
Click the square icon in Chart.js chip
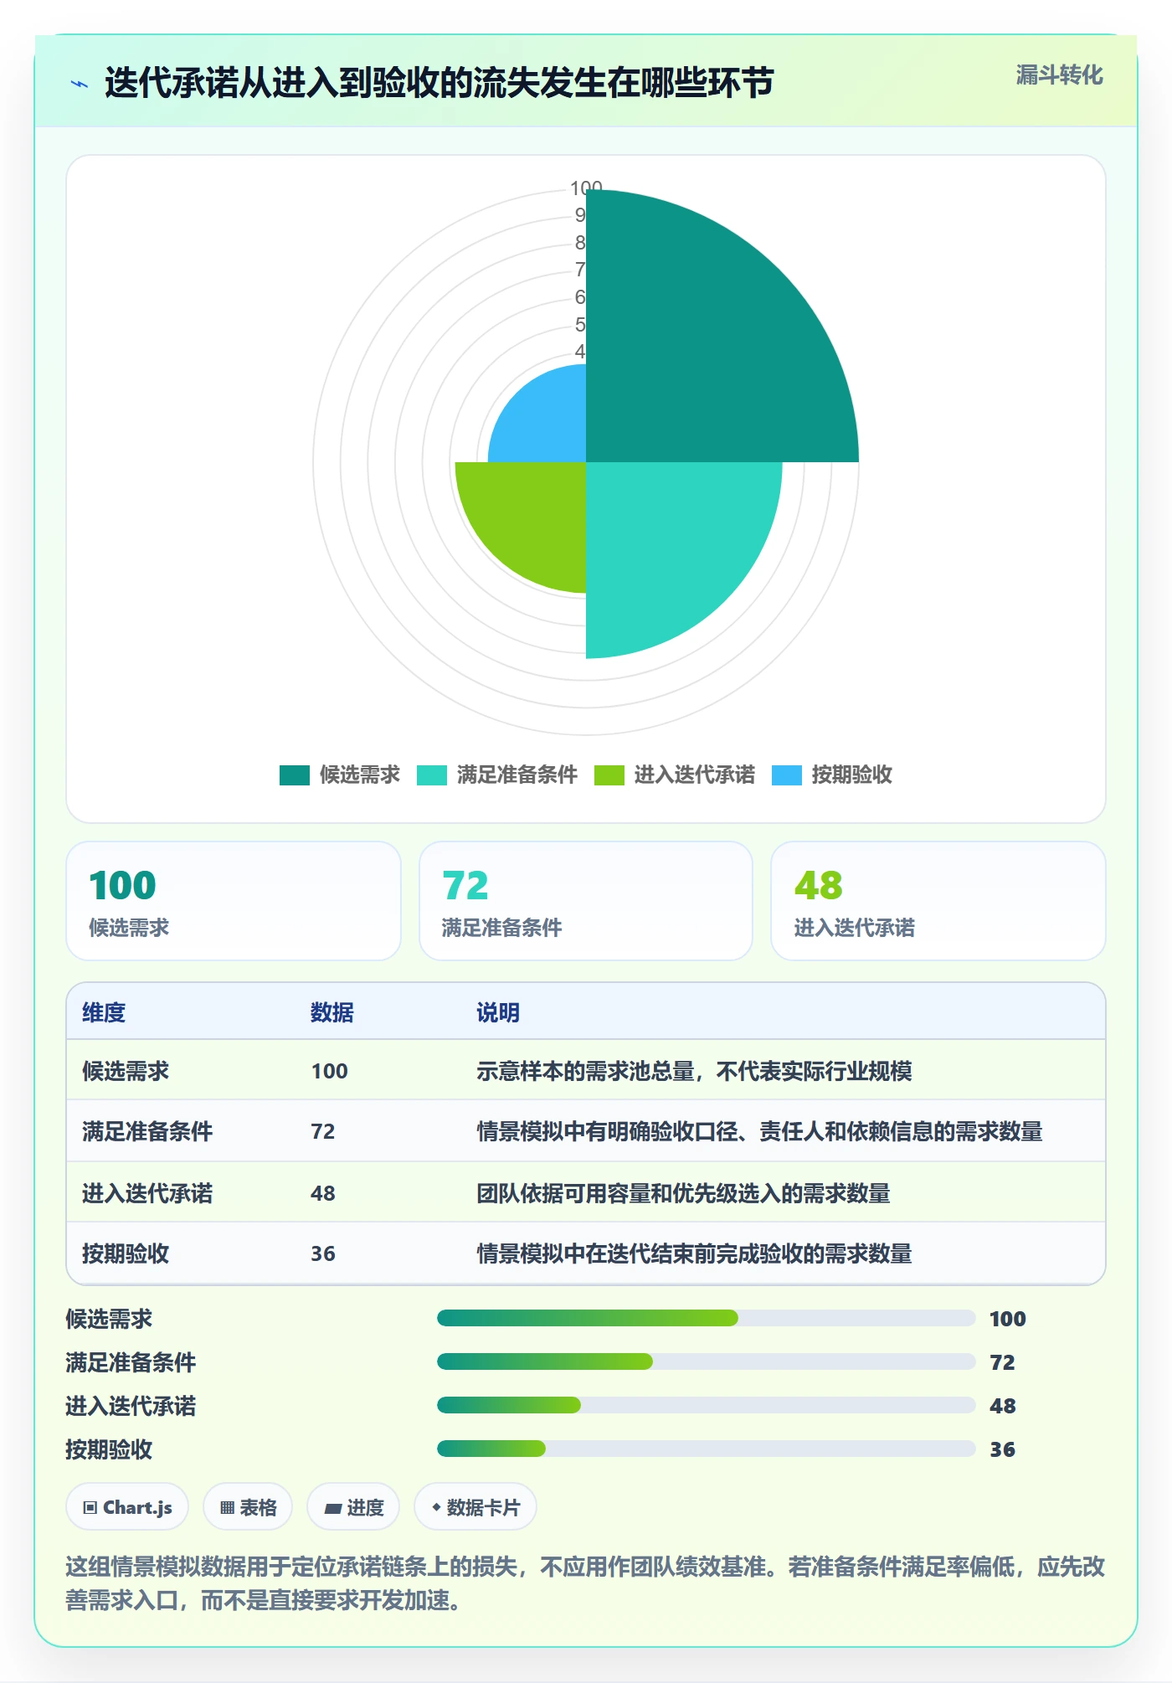[90, 1508]
